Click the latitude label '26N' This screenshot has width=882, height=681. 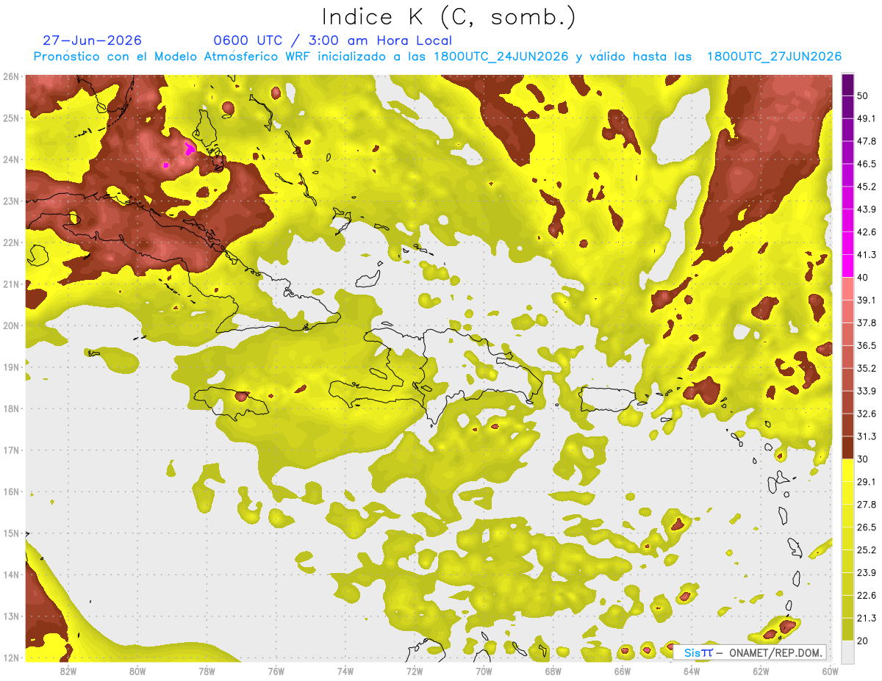coord(11,76)
